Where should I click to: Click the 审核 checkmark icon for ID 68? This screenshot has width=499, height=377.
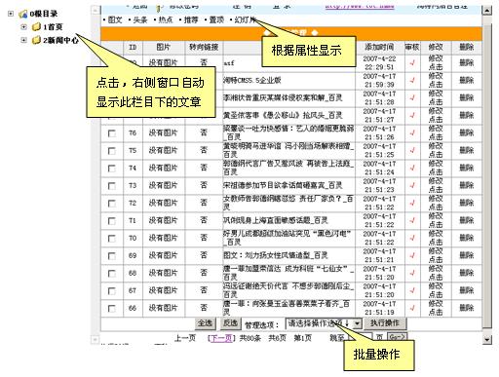(x=412, y=273)
